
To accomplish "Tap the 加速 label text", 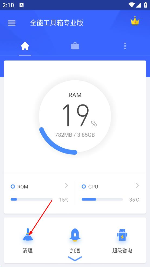I will tap(75, 250).
